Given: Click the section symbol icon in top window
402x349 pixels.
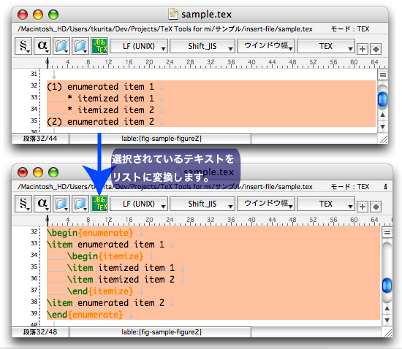Looking at the screenshot, I should coord(23,46).
